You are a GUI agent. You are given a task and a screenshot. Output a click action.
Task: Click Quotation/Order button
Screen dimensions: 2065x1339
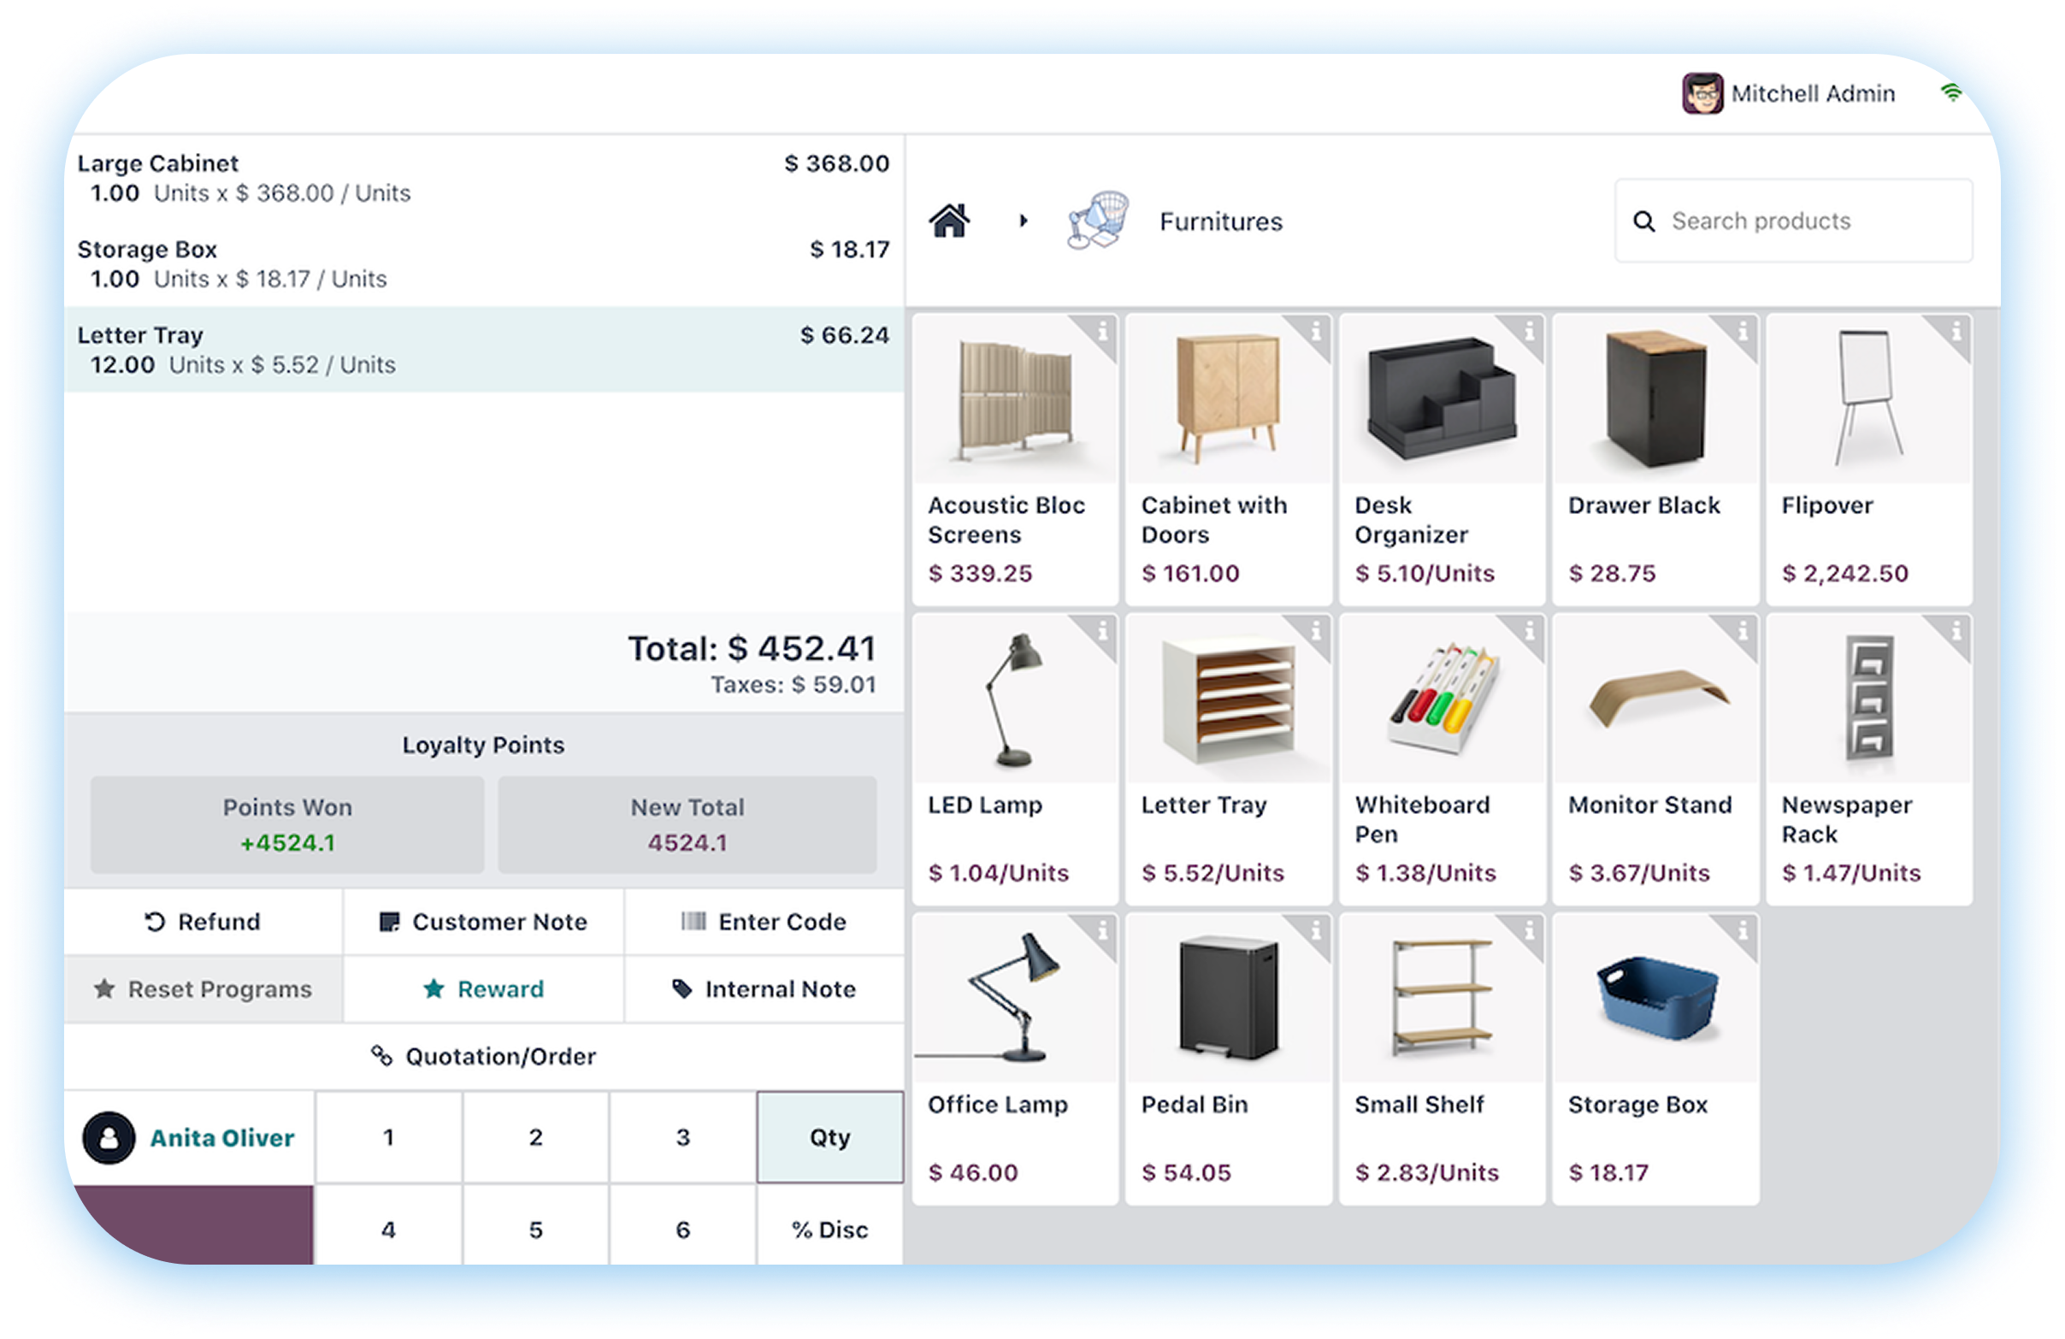click(483, 1056)
